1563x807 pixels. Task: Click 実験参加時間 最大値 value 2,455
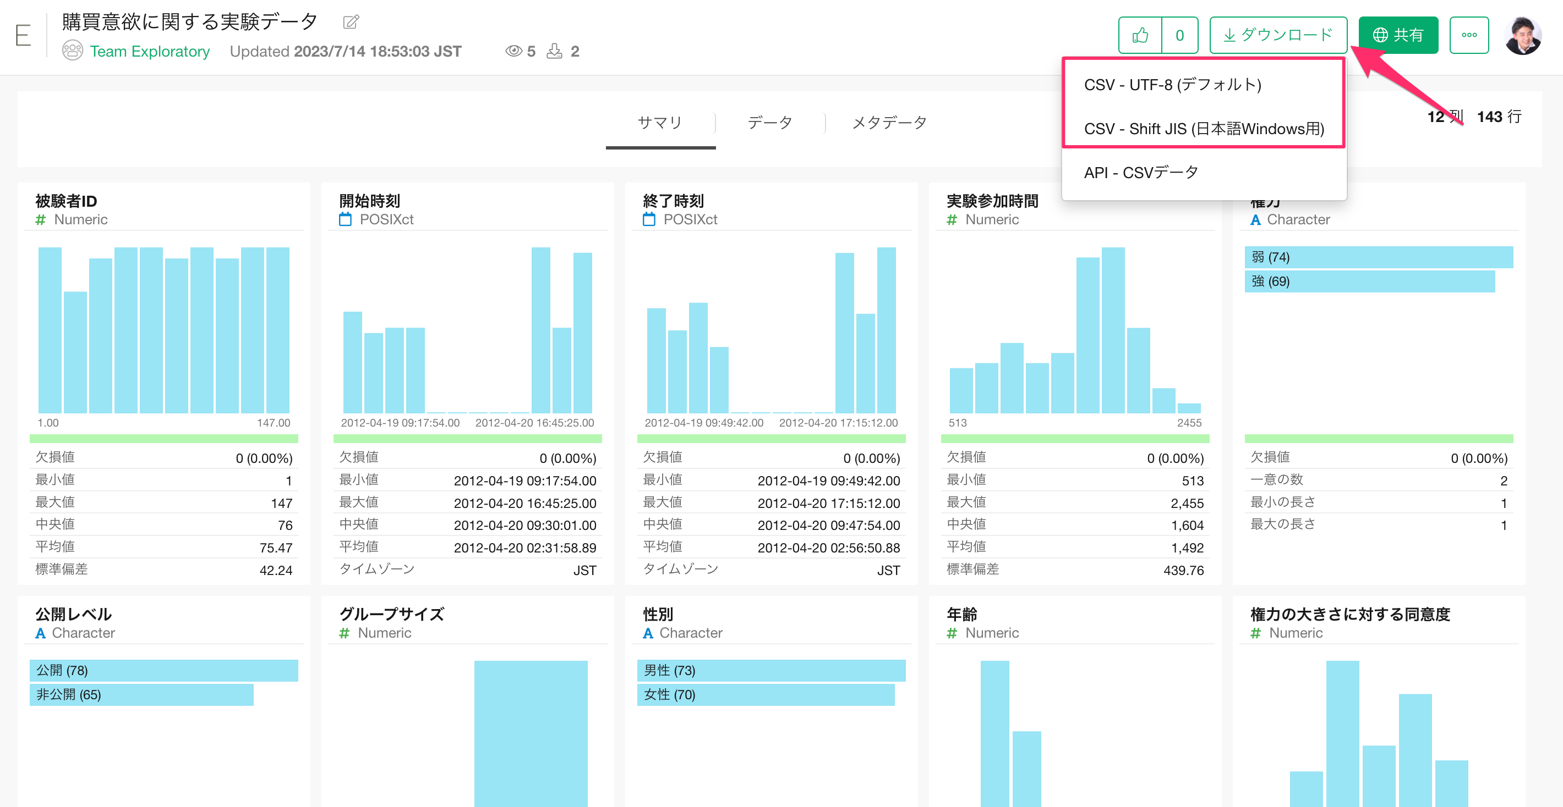(x=1187, y=503)
